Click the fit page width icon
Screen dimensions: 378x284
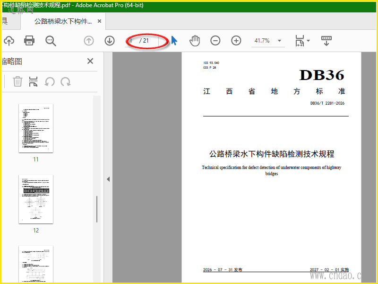coord(300,41)
